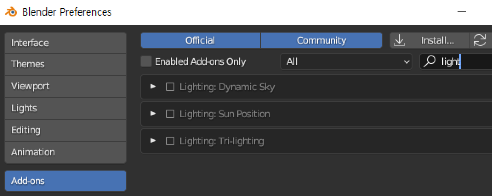
Task: Minimize the Blender Preferences window
Action: pos(461,12)
